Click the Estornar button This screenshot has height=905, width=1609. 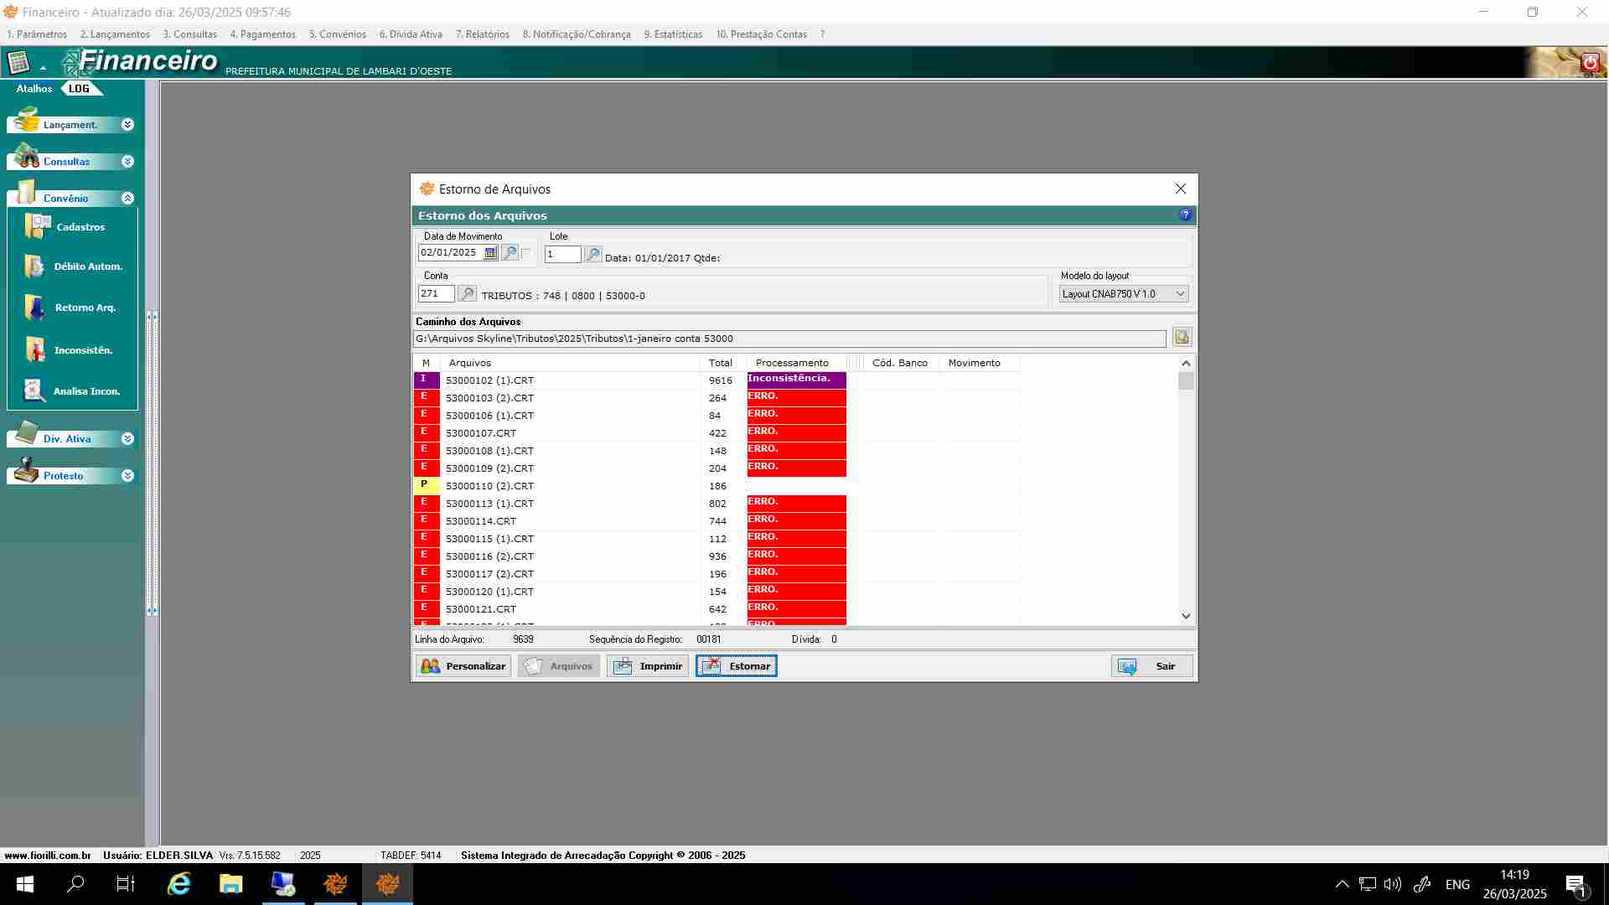737,666
